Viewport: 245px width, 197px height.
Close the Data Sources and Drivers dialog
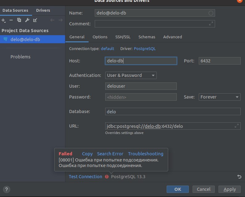[239, 1]
